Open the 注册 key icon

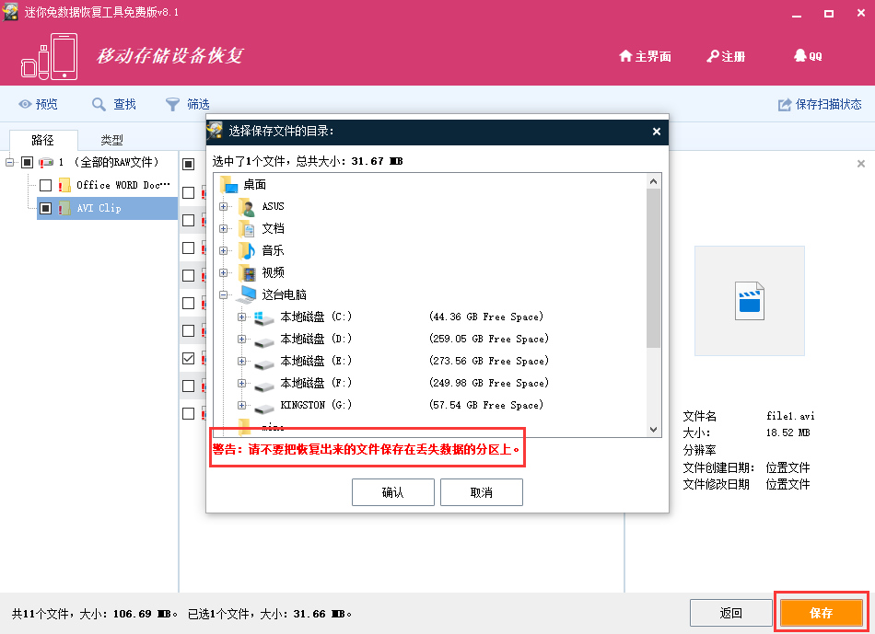tap(713, 56)
